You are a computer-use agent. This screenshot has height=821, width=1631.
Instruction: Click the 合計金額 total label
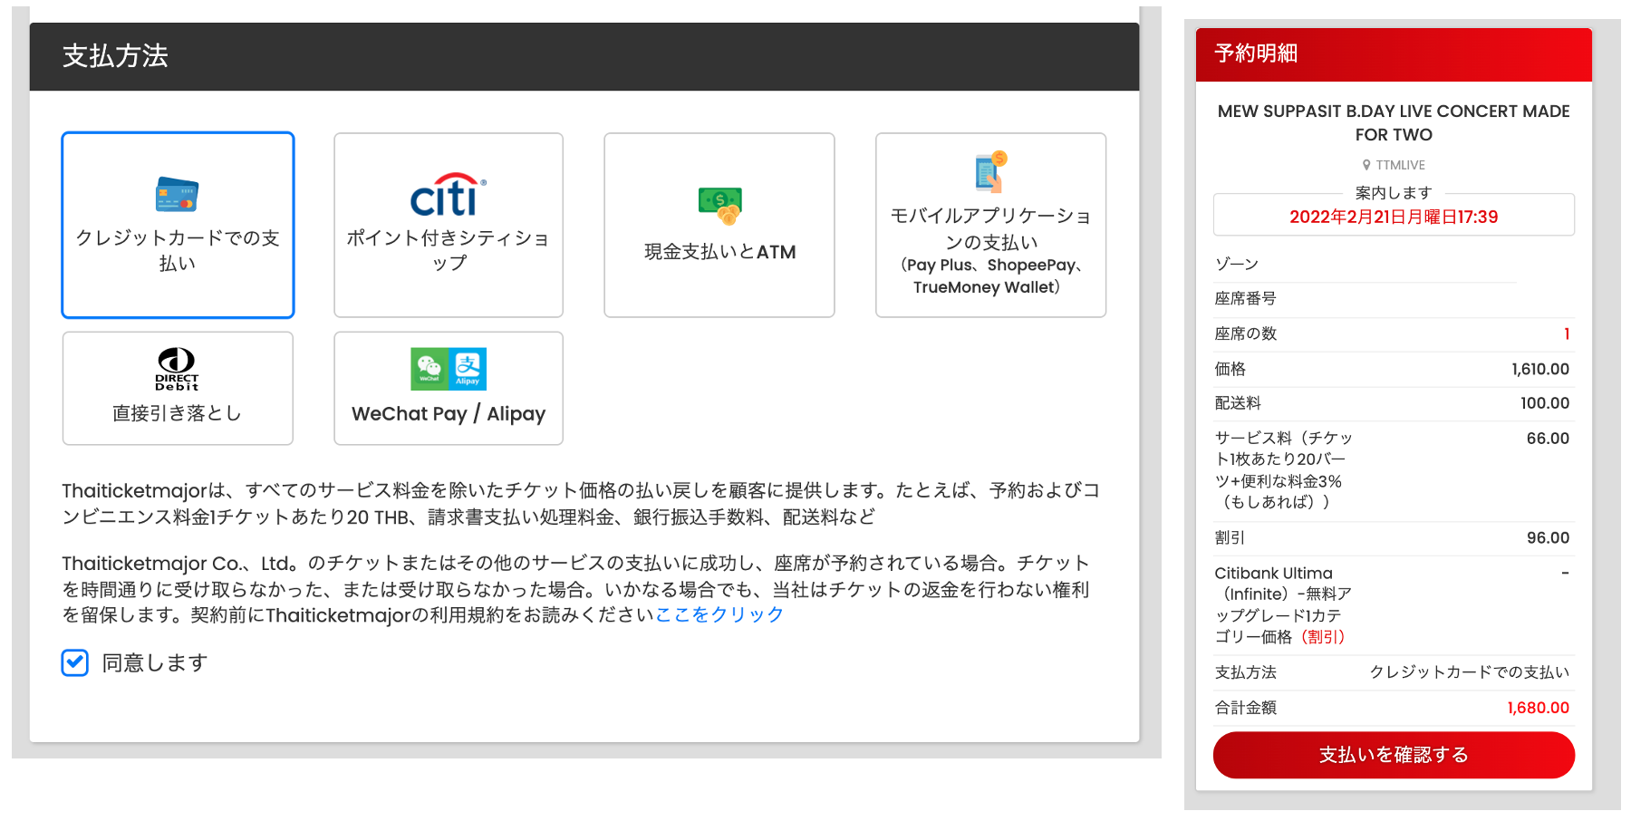click(1246, 708)
